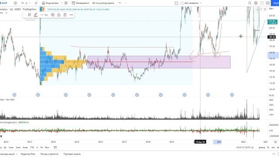Select the Все time range
Image resolution: width=279 pixels, height=157 pixels.
pos(47,147)
